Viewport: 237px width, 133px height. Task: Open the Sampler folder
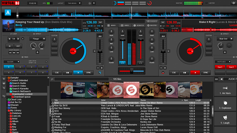coord(13,78)
